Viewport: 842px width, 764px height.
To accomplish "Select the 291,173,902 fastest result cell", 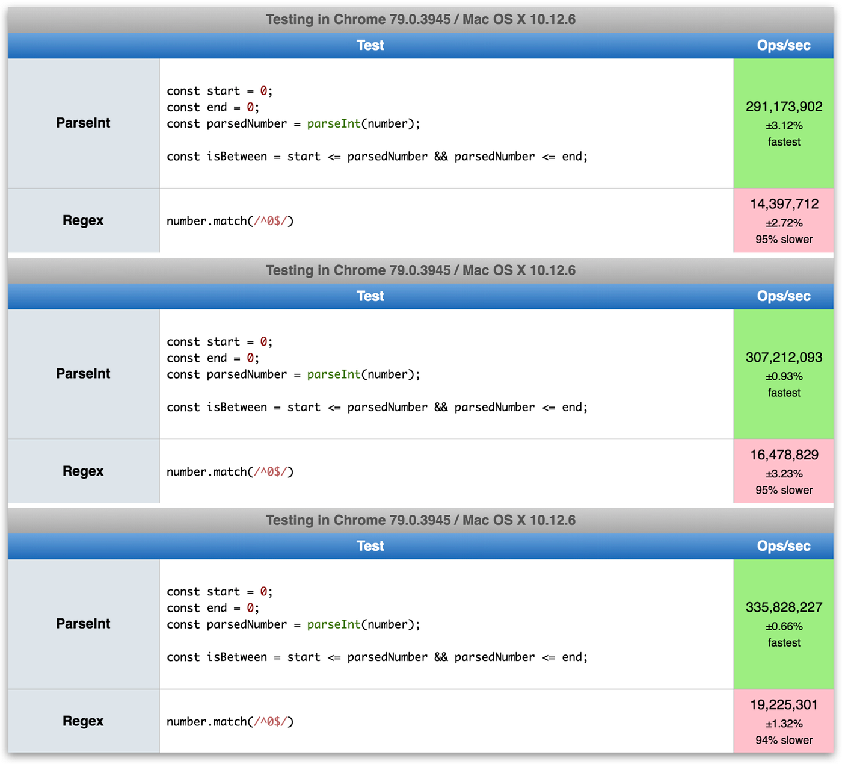I will point(783,123).
